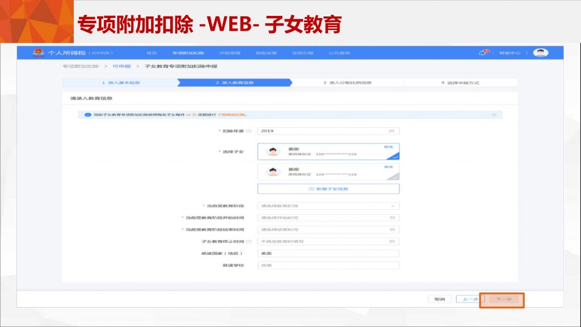The image size is (581, 327).
Task: Select the first child card
Action: click(328, 152)
